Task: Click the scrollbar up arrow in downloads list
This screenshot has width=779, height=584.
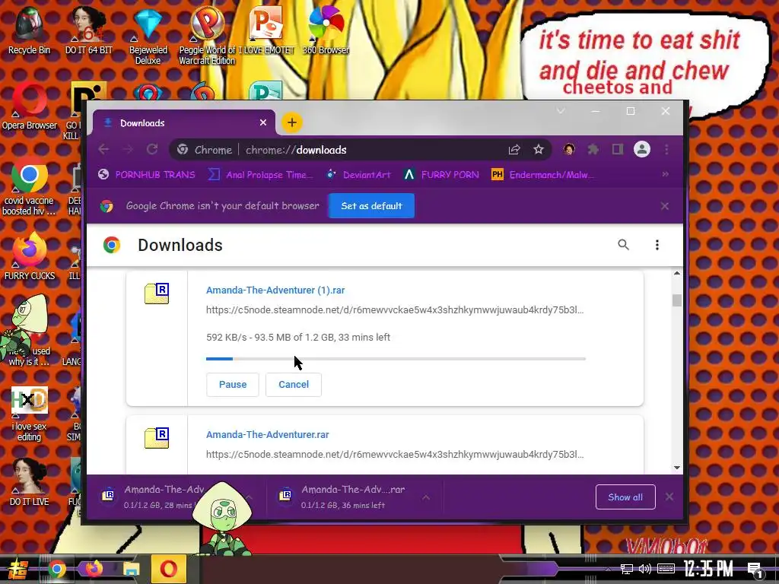Action: [676, 273]
